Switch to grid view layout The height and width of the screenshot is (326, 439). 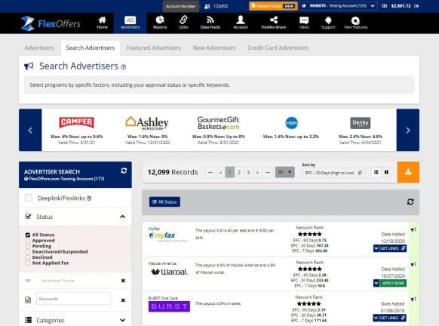[x=386, y=172]
